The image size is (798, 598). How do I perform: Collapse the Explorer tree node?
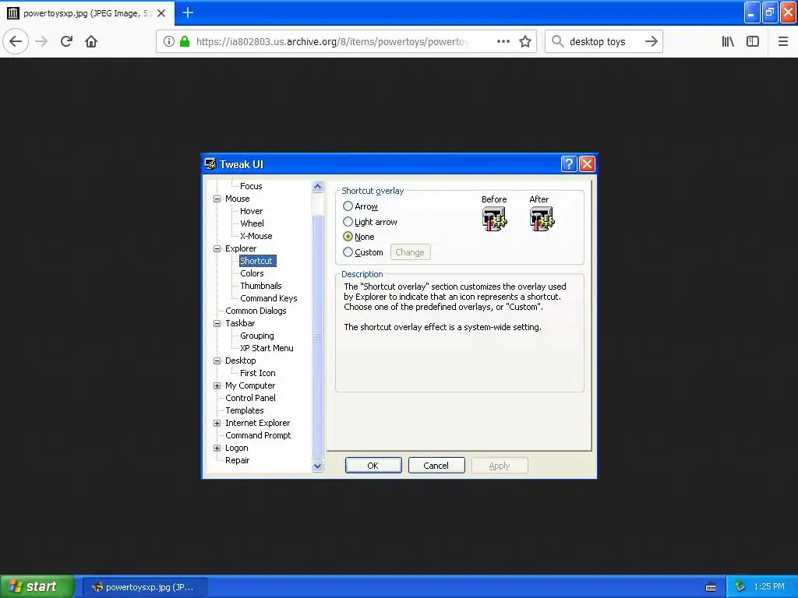(x=217, y=248)
